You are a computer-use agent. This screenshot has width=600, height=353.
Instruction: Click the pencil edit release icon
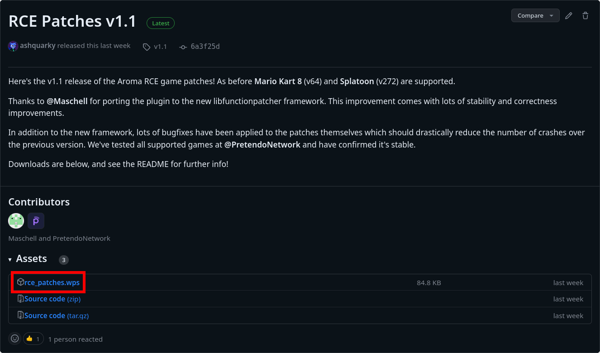(569, 15)
